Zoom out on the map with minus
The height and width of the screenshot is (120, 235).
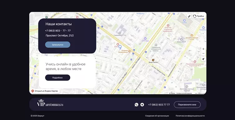pyautogui.click(x=203, y=53)
